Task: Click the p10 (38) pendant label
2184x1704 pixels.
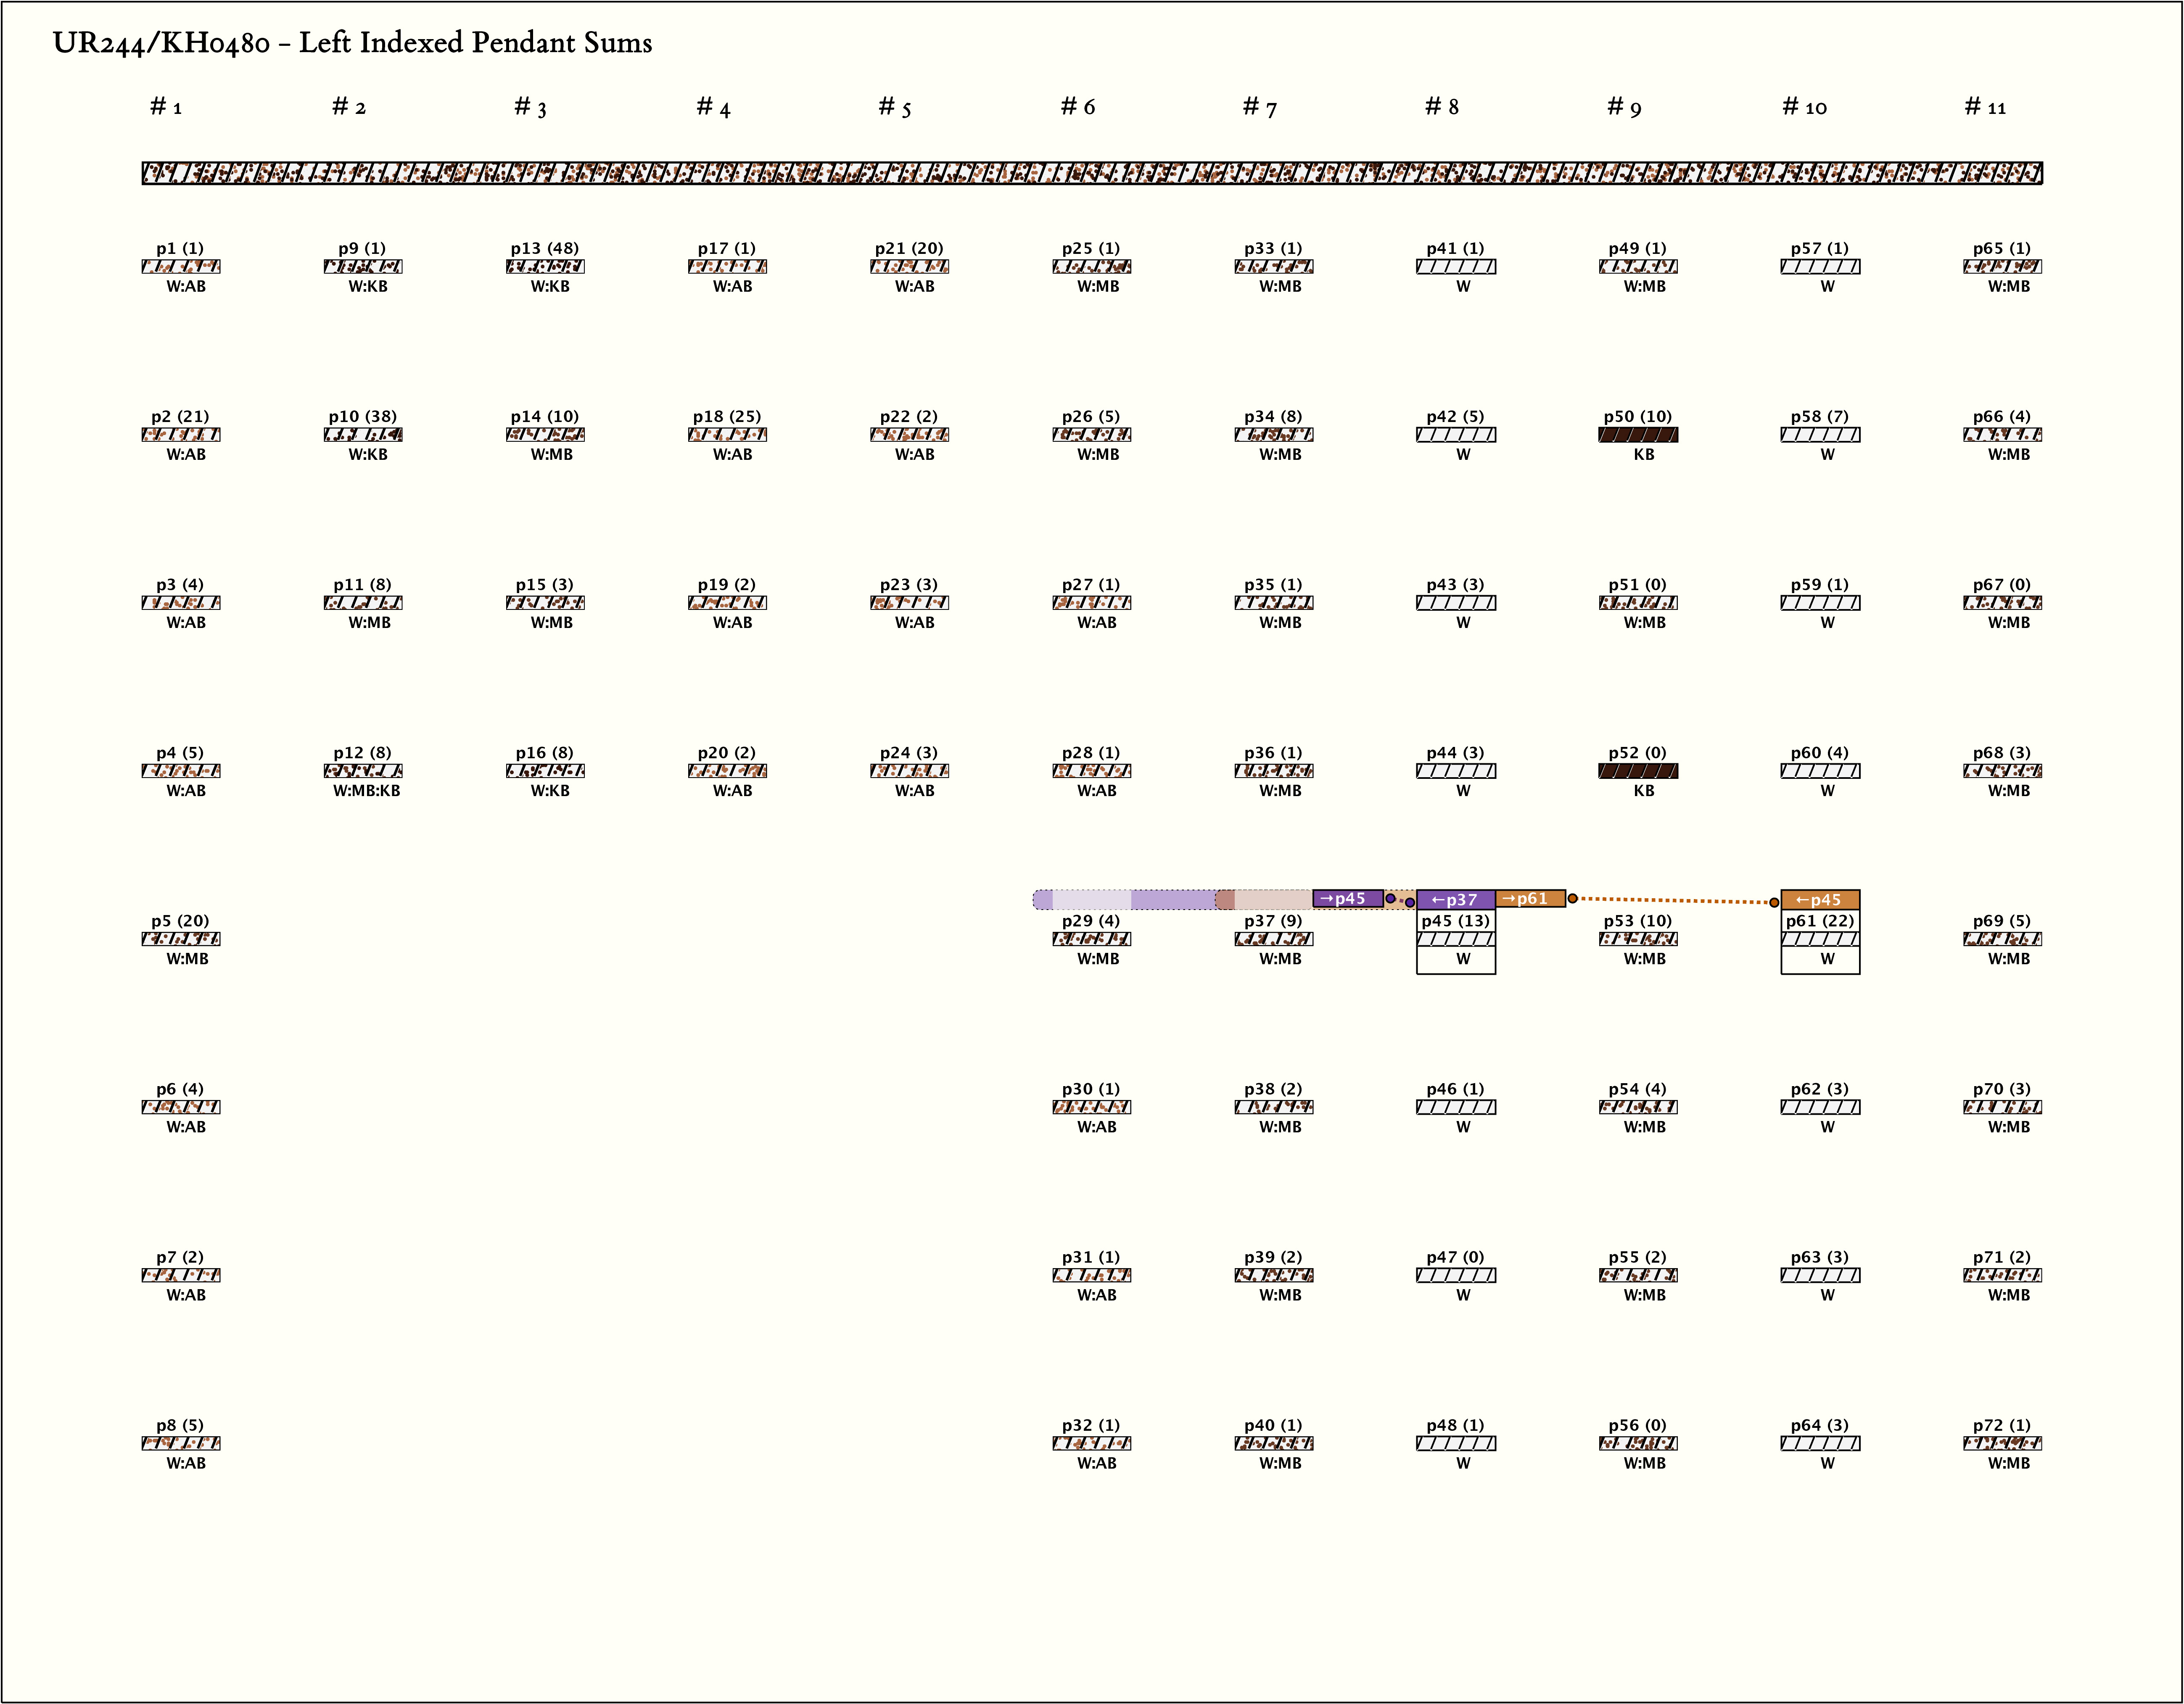Action: click(x=362, y=416)
